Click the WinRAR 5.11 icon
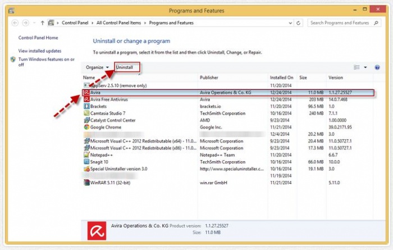 (x=86, y=183)
